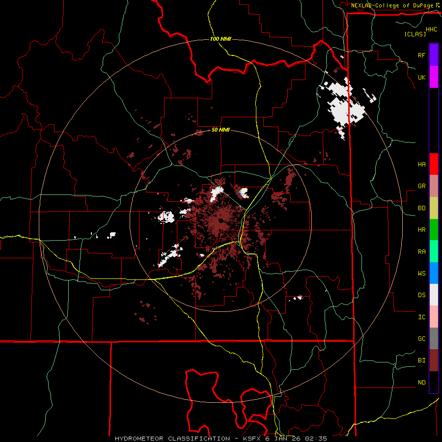Viewport: 442px width, 442px height.
Task: Click the HHC product code text
Action: click(432, 29)
